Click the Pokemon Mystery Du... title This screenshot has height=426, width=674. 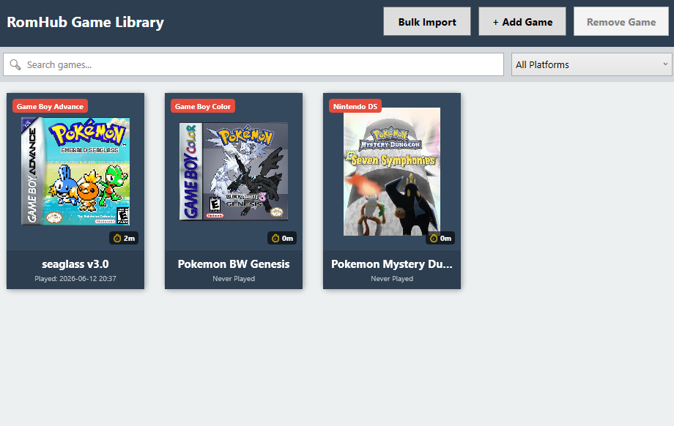(x=392, y=264)
